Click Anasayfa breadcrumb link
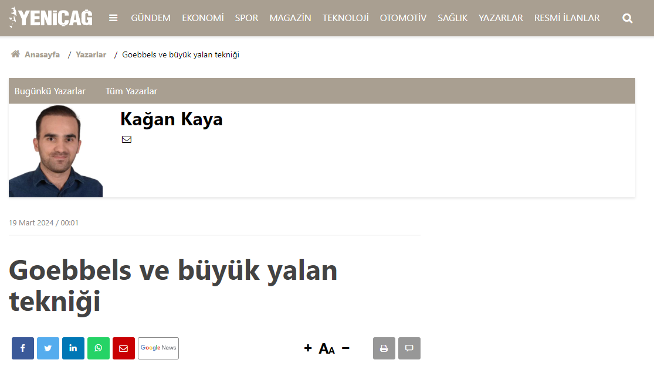Viewport: 654px width, 370px height. [42, 54]
